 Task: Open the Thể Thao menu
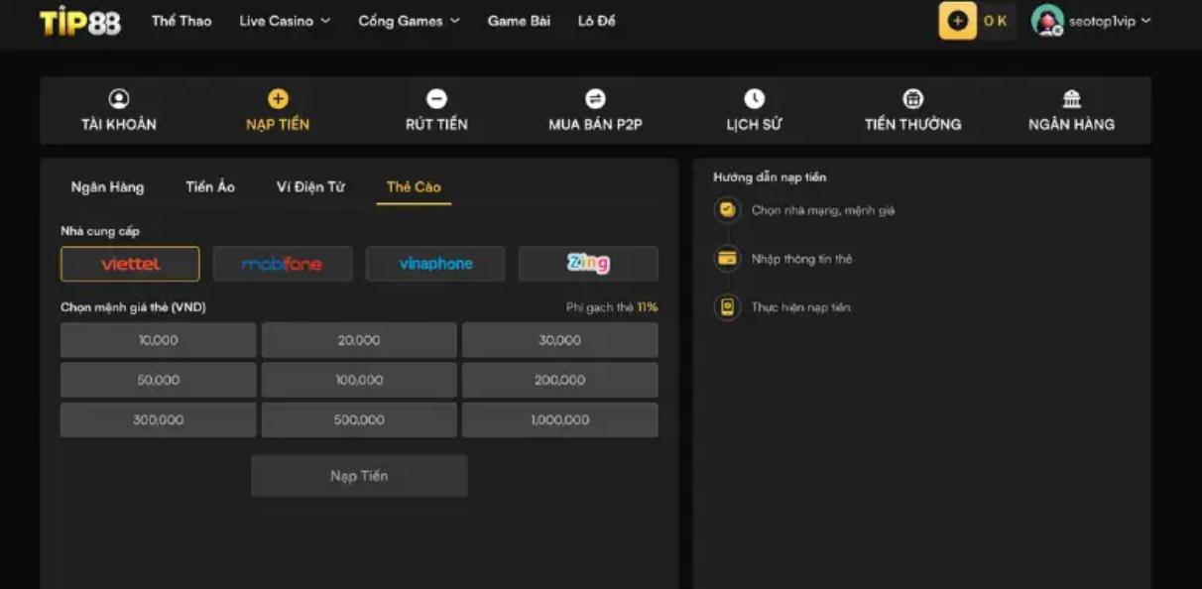pyautogui.click(x=181, y=21)
